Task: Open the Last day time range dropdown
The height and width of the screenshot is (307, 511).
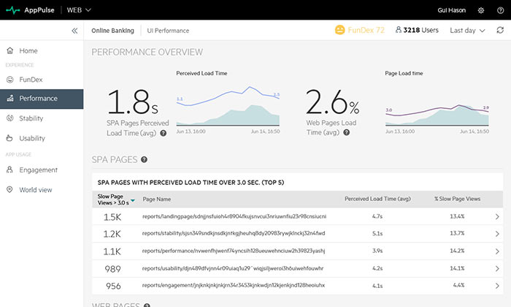Action: click(x=467, y=31)
